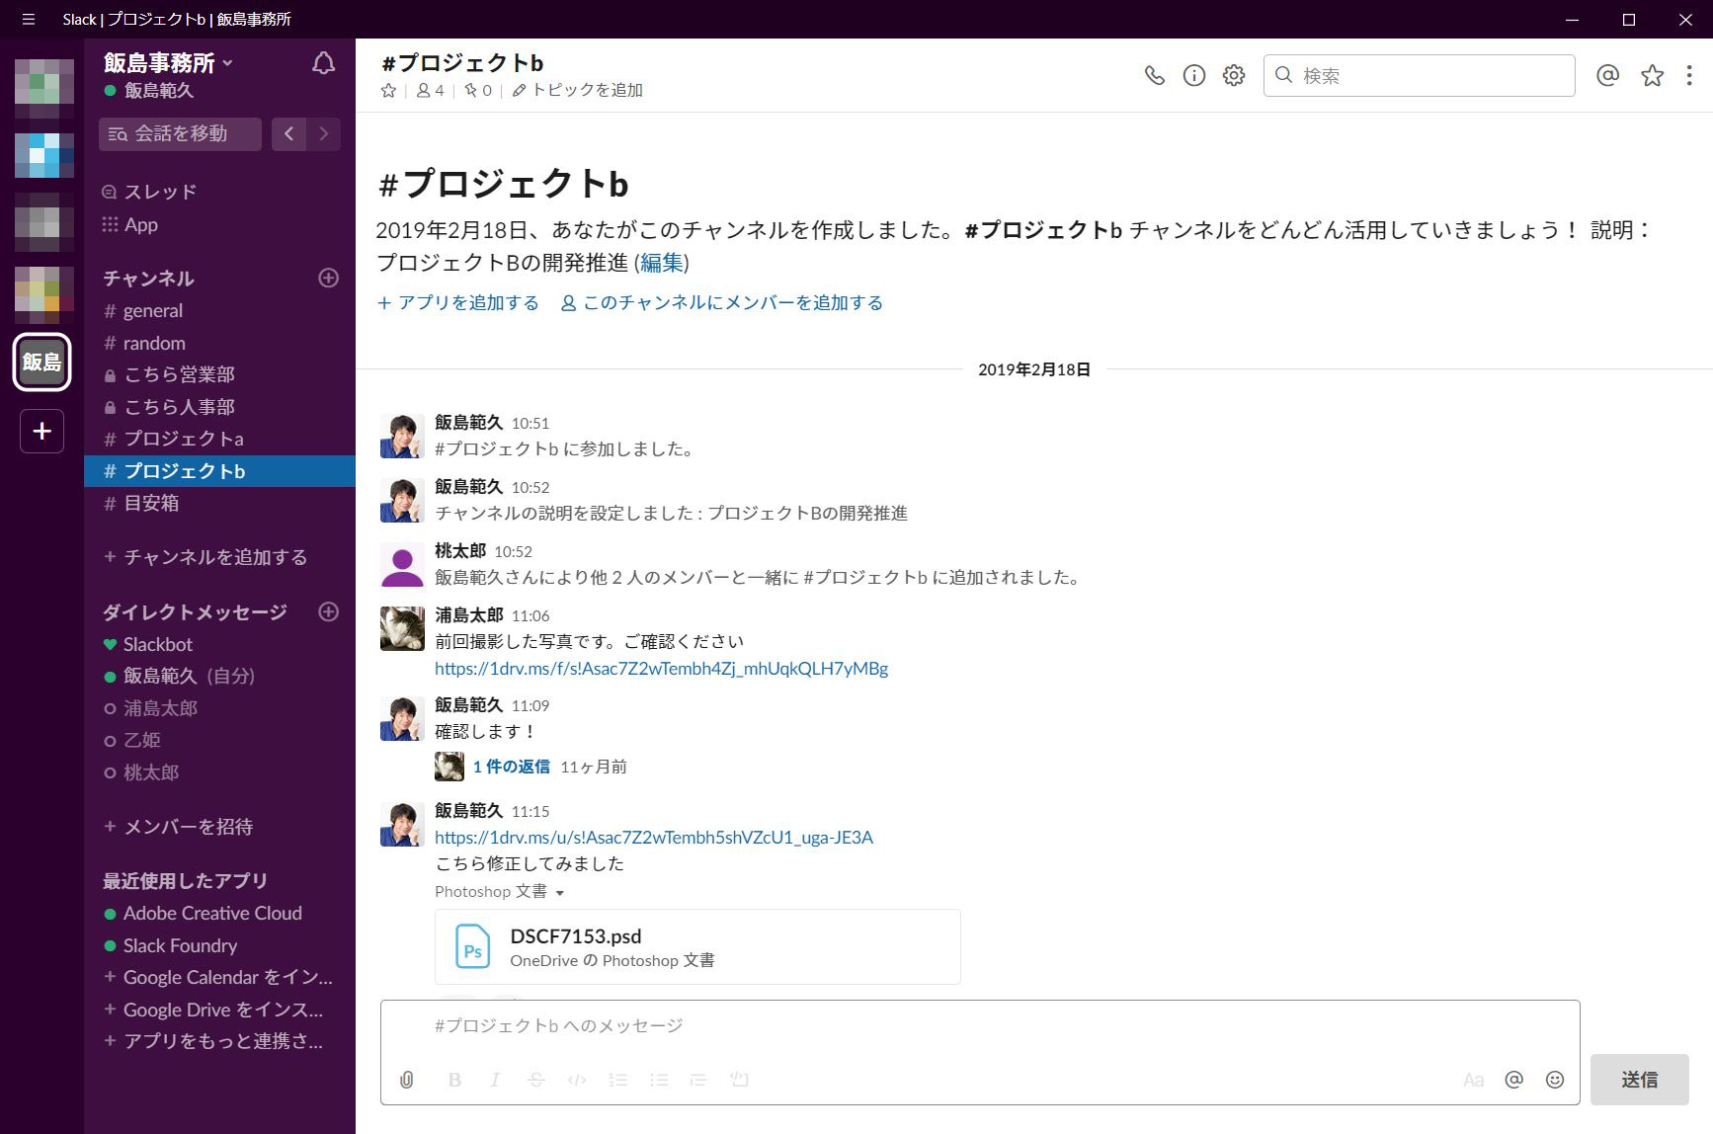View pinned items count

pyautogui.click(x=478, y=90)
